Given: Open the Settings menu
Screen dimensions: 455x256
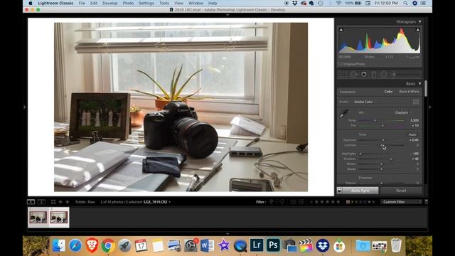Looking at the screenshot, I should click(x=146, y=3).
